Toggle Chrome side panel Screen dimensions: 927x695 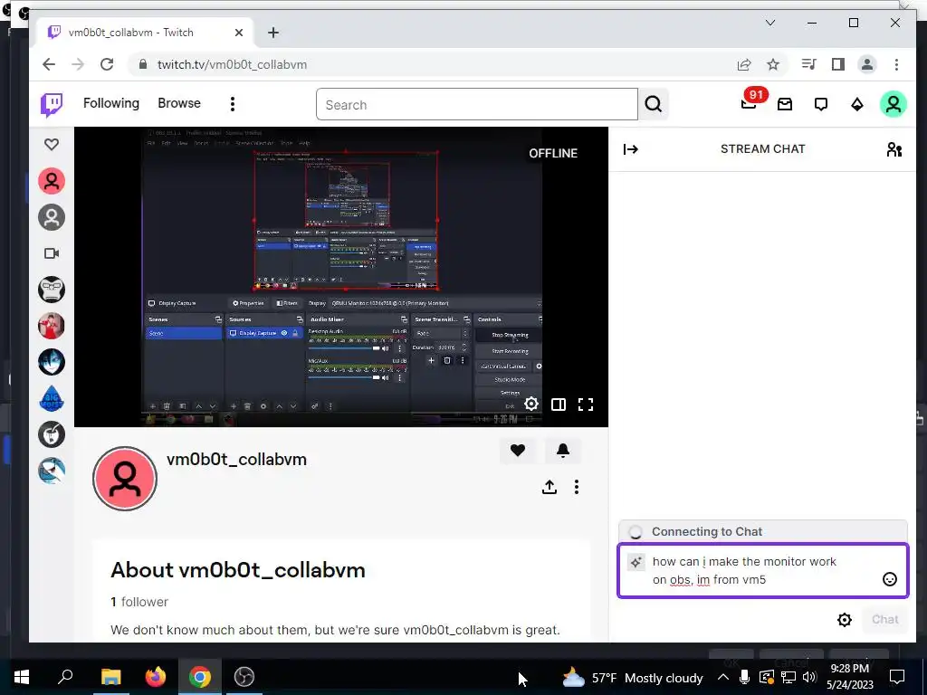click(837, 64)
